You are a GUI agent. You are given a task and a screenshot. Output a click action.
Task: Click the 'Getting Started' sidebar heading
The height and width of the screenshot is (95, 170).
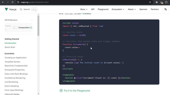click(x=12, y=39)
